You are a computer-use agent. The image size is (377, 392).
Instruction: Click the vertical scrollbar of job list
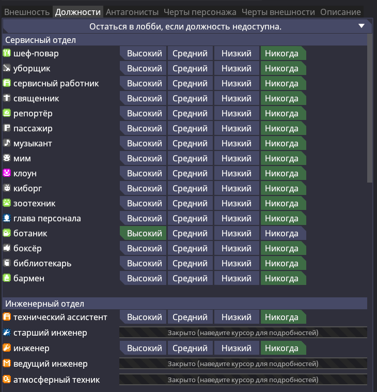[x=369, y=109]
